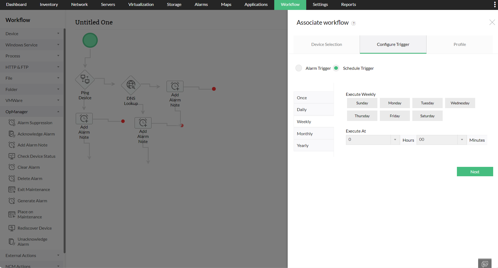498x268 pixels.
Task: Click the Rediscover Device icon
Action: click(x=12, y=228)
